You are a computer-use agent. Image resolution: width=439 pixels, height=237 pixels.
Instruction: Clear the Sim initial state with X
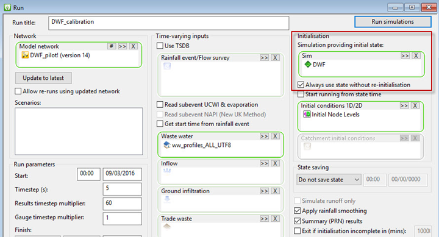pyautogui.click(x=416, y=55)
